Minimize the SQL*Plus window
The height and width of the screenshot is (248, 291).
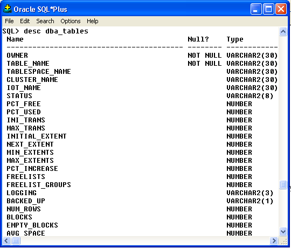coord(256,9)
